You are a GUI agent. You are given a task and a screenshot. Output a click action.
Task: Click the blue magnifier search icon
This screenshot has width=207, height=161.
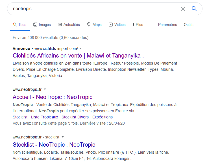(x=194, y=8)
